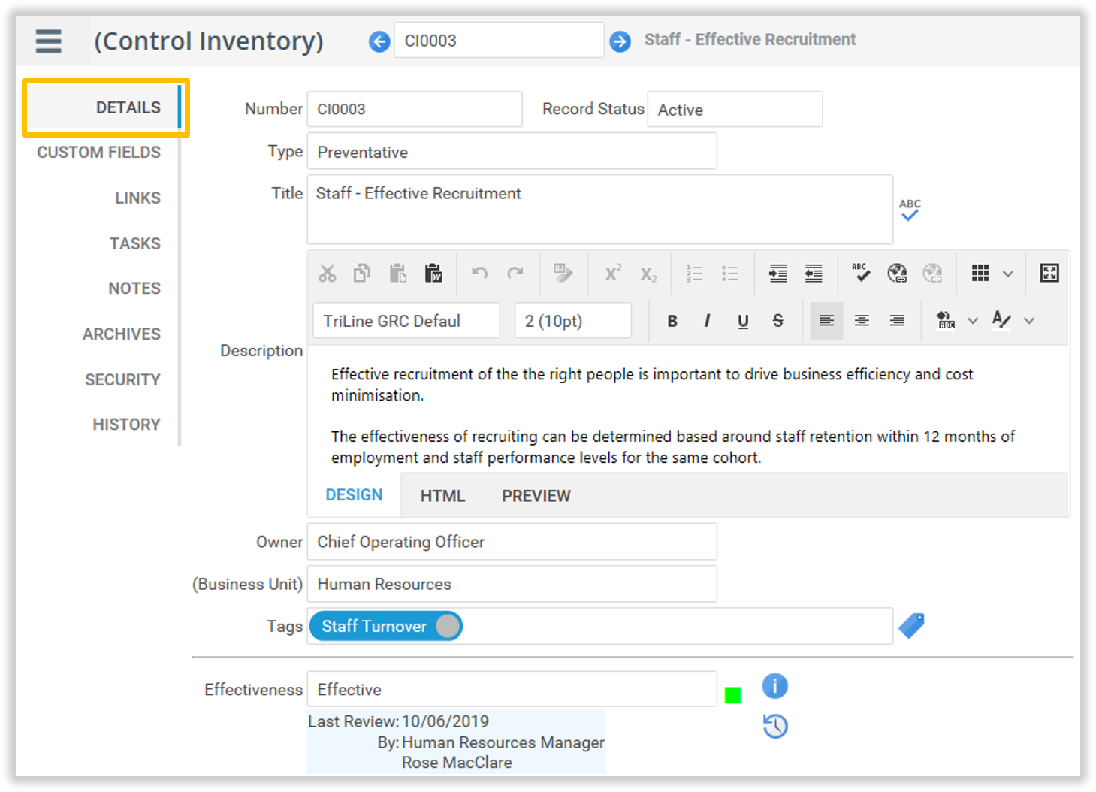Viewport: 1096px width, 792px height.
Task: Click the green effectiveness colour indicator
Action: [x=732, y=695]
